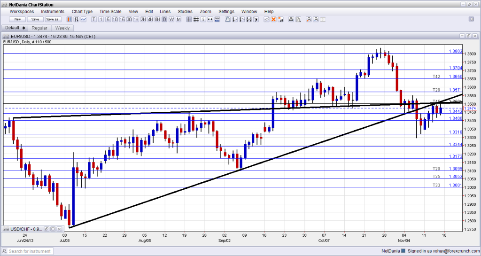Click the delete all lines icon
This screenshot has width=481, height=256.
(280, 19)
